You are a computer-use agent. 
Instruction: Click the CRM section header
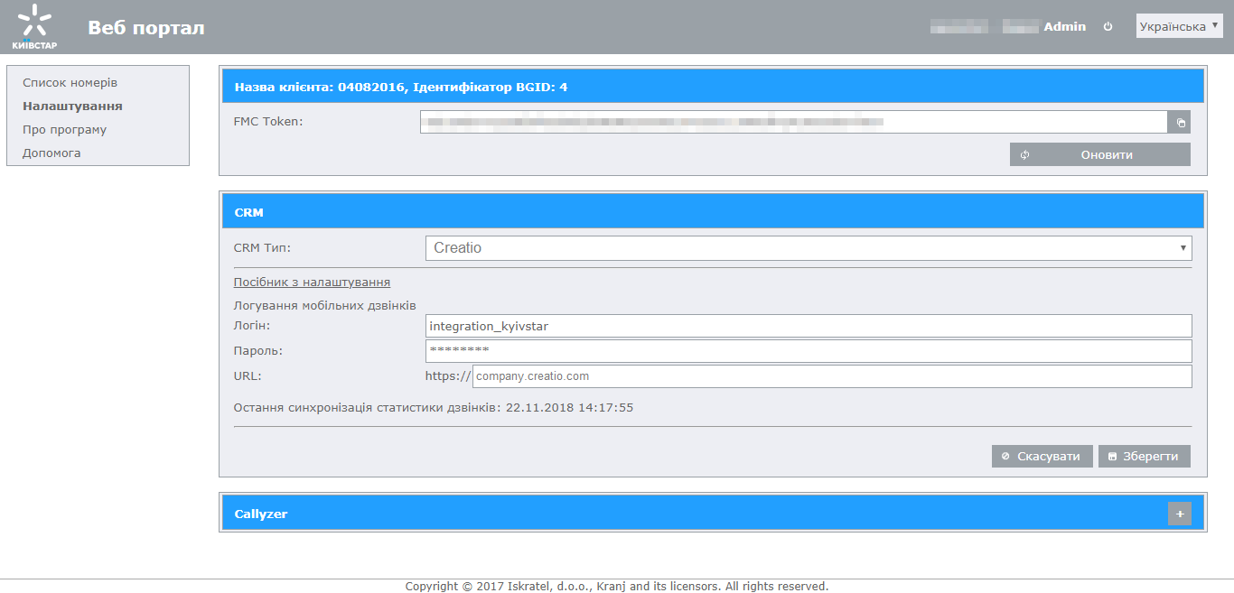713,212
